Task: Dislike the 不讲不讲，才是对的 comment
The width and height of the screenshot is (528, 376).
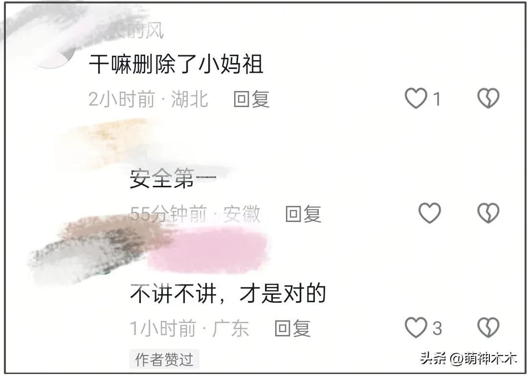Action: click(488, 328)
